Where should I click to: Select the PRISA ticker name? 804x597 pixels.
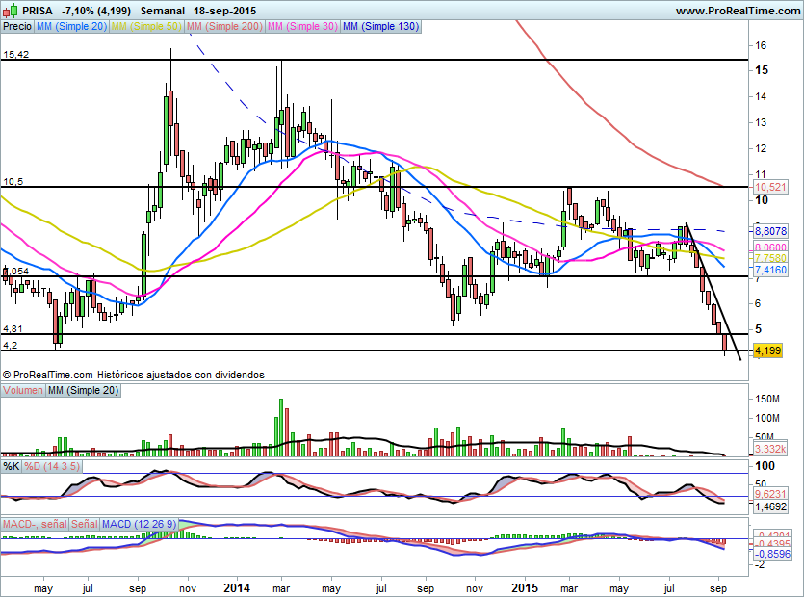click(x=38, y=11)
